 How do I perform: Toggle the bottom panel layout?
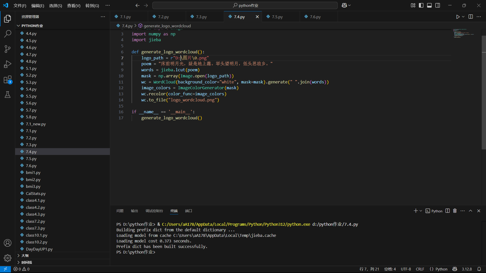[x=429, y=5]
